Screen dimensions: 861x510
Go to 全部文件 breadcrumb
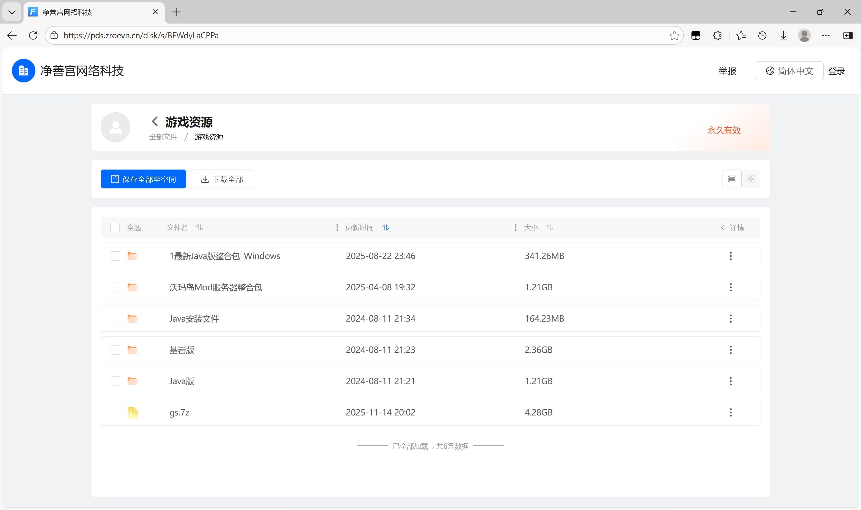(163, 137)
